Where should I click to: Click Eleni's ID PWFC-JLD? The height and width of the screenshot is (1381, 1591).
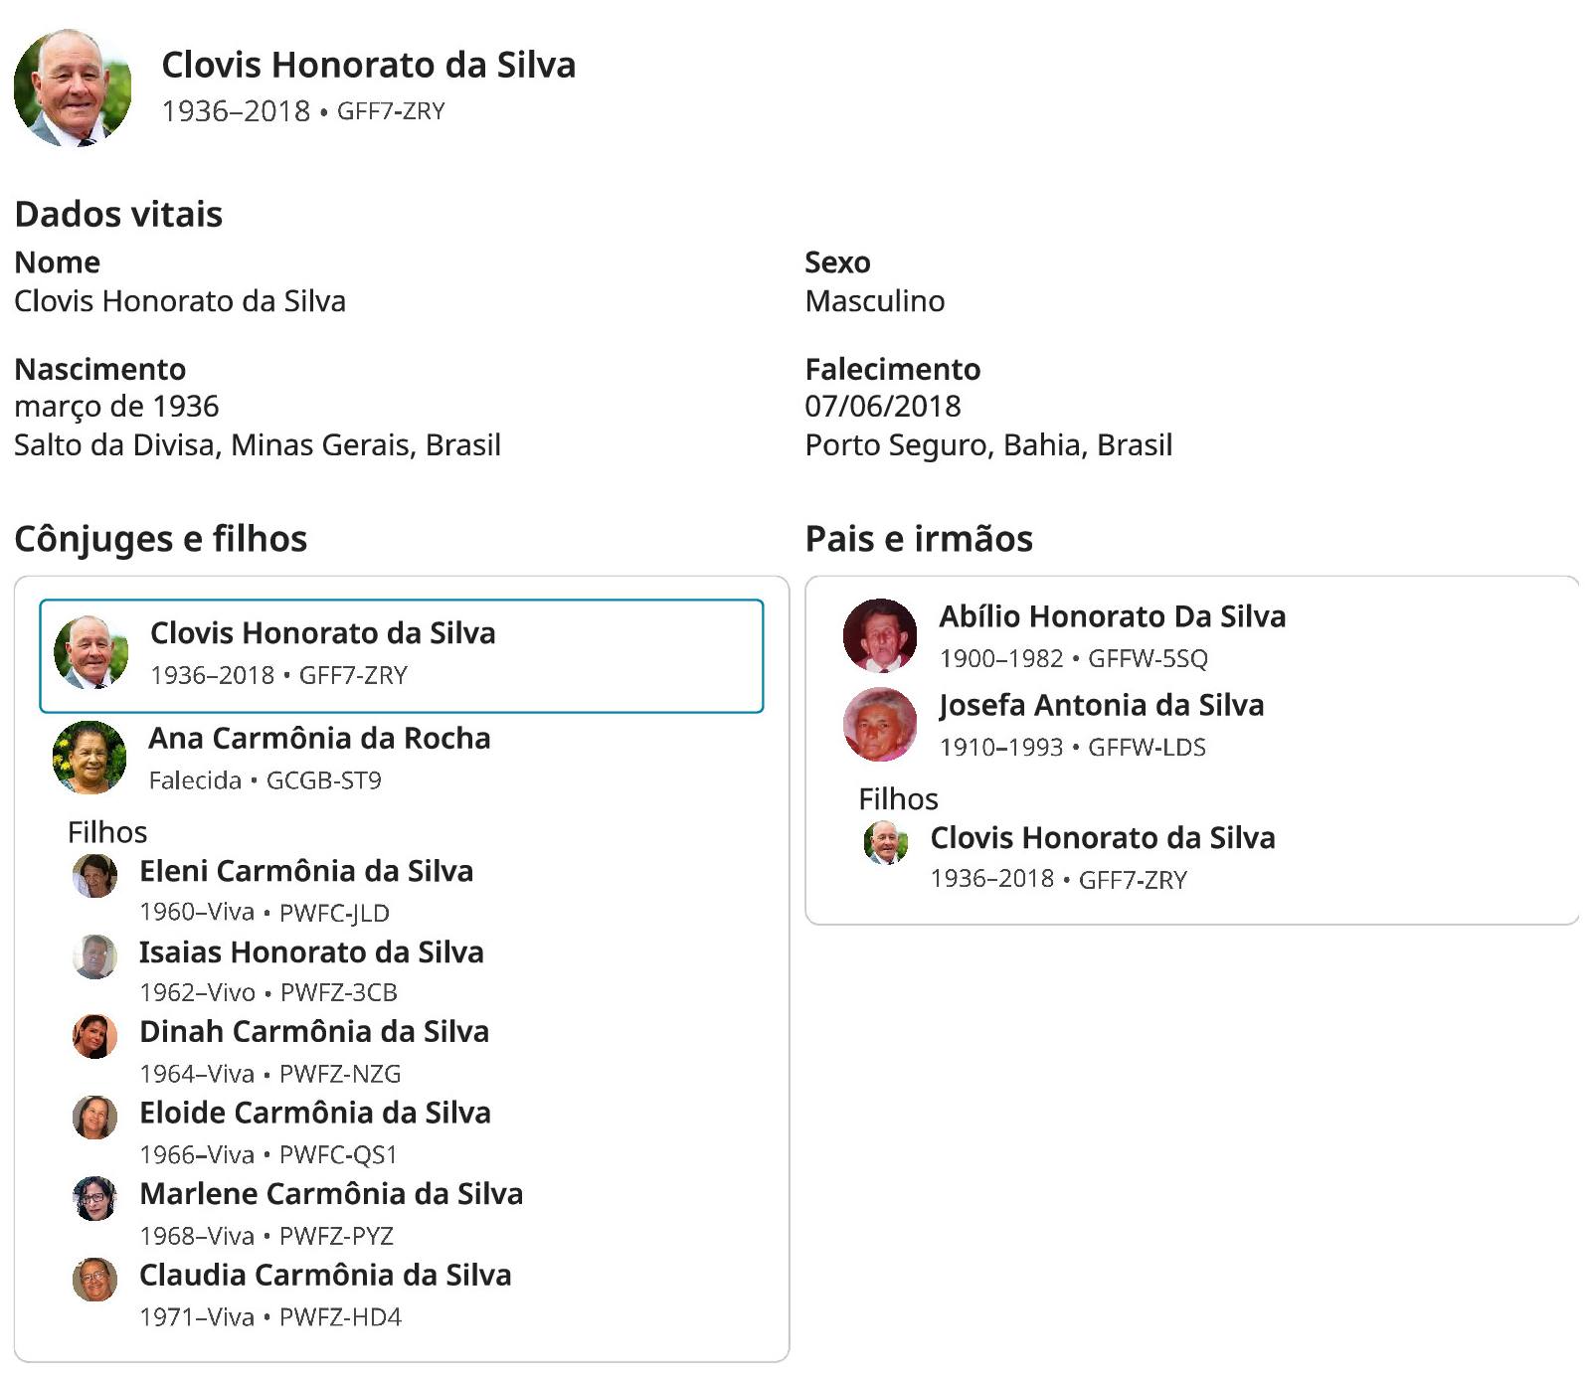click(334, 913)
